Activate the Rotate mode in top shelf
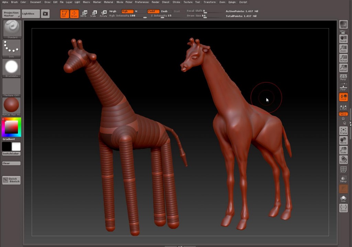Screen dimensions: 352x247 point(103,14)
